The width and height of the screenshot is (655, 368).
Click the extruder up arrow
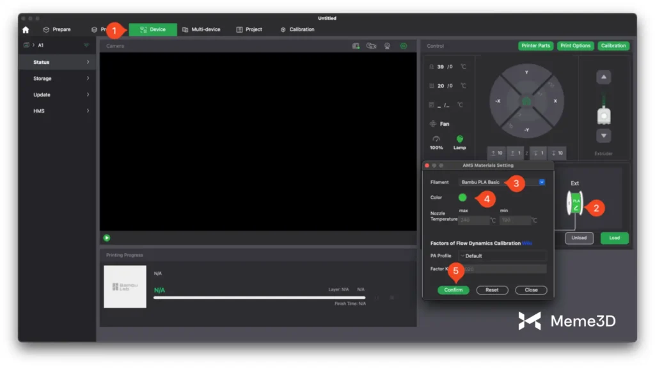603,77
